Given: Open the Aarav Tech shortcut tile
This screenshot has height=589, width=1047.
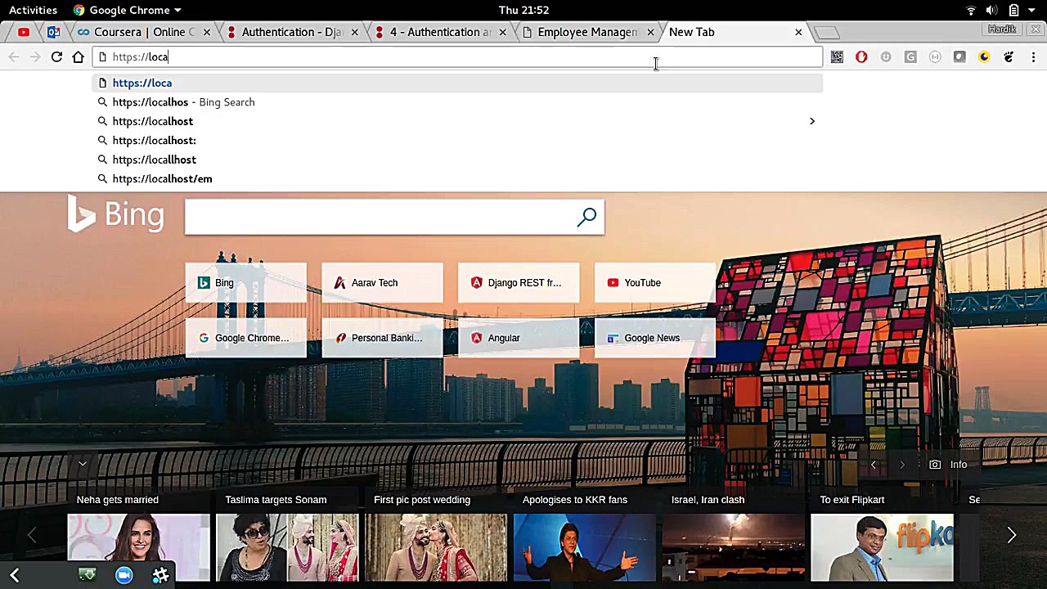Looking at the screenshot, I should point(382,283).
